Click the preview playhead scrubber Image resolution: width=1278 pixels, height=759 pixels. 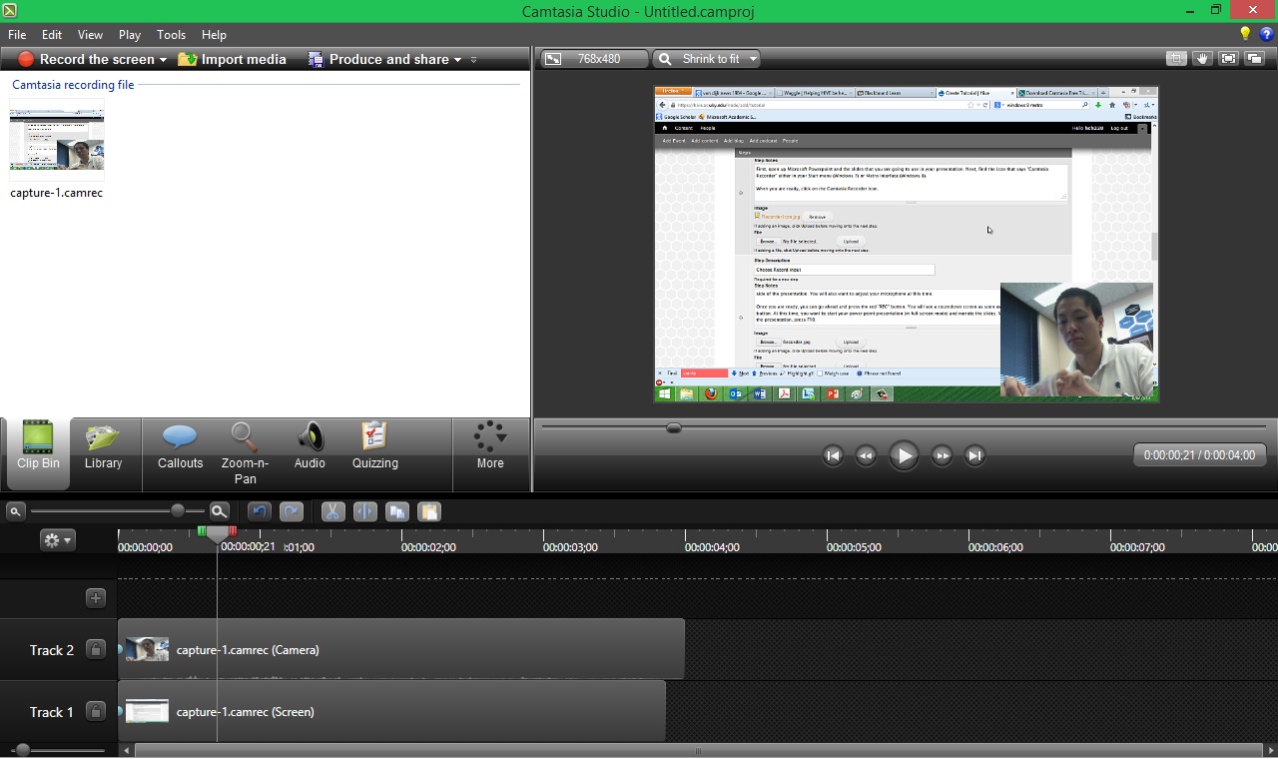(674, 427)
